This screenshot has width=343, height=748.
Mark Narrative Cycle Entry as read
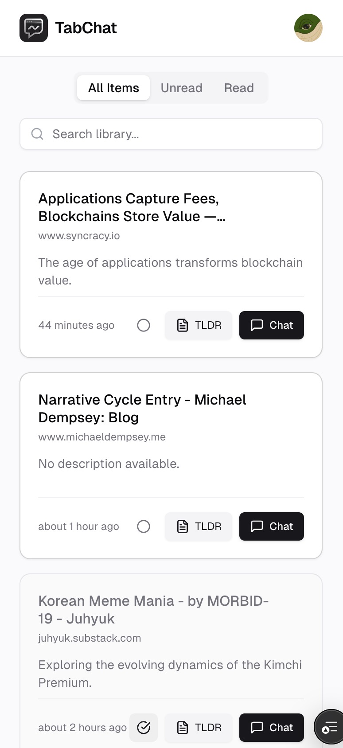144,526
